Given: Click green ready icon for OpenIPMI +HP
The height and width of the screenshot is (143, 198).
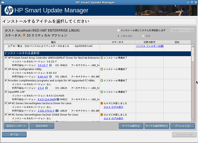Looking at the screenshot, I should tap(102, 92).
